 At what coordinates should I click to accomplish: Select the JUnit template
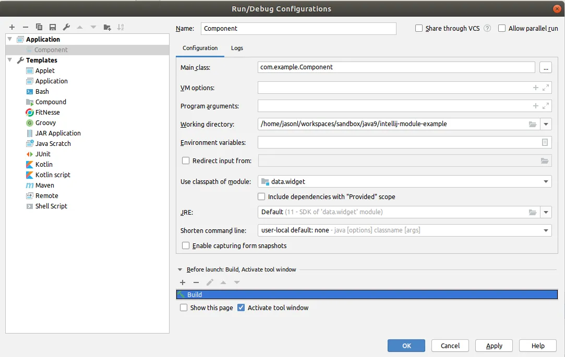pyautogui.click(x=43, y=154)
